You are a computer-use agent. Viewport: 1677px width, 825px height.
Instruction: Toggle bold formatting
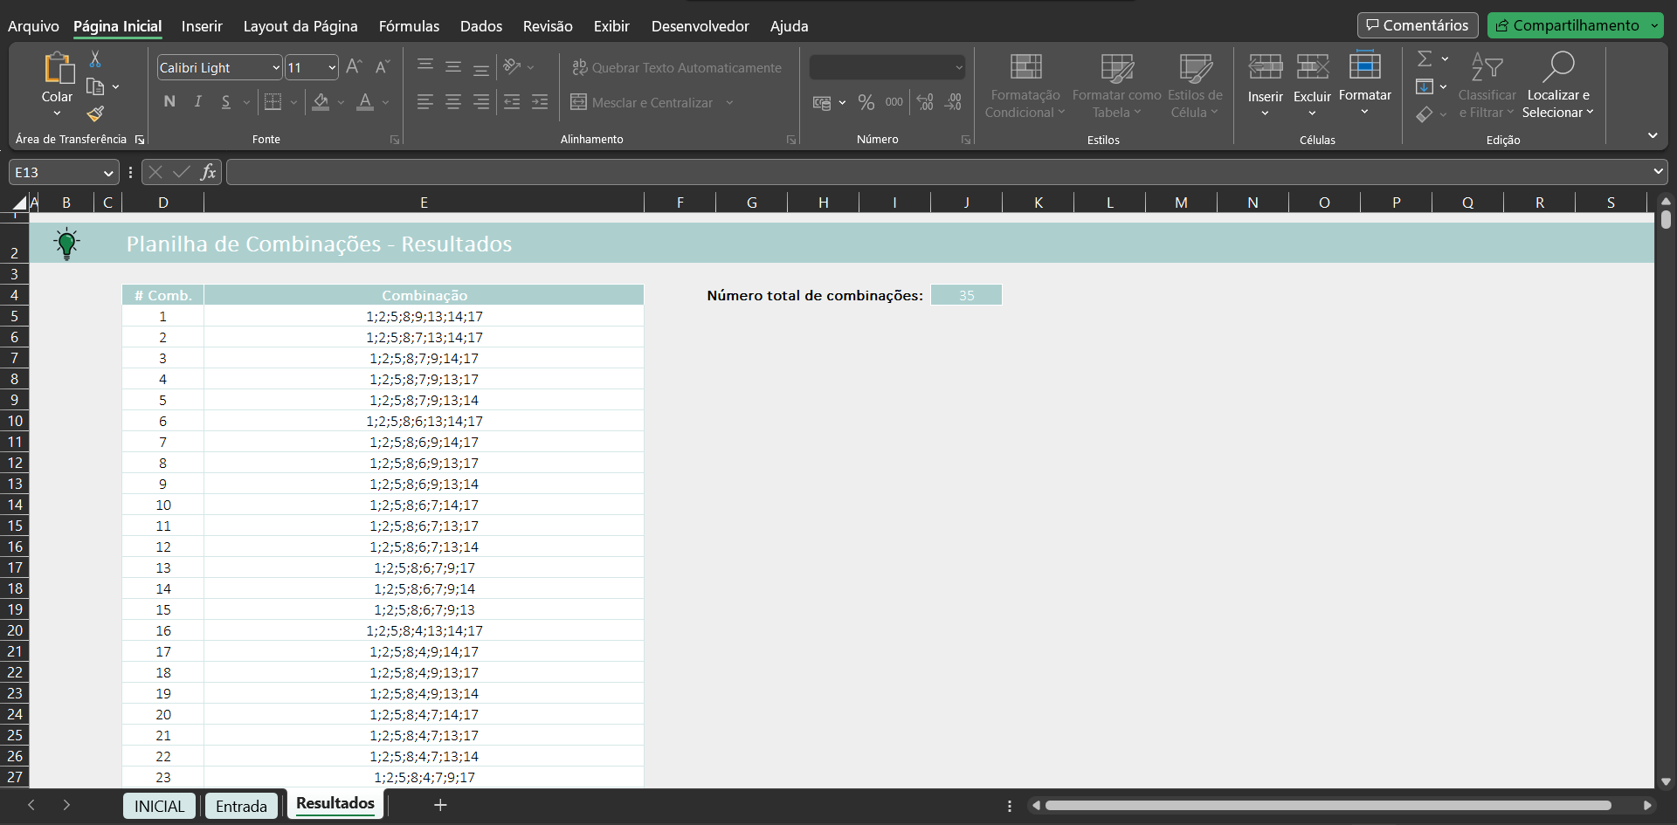coord(169,102)
